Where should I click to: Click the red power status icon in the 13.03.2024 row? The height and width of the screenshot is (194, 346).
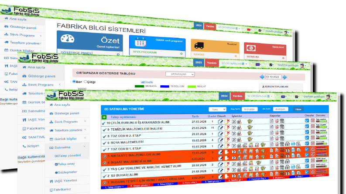(313, 149)
